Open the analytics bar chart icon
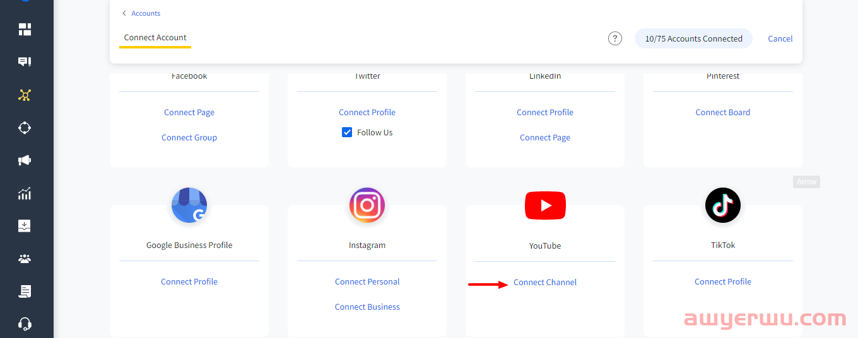The image size is (858, 338). point(25,193)
